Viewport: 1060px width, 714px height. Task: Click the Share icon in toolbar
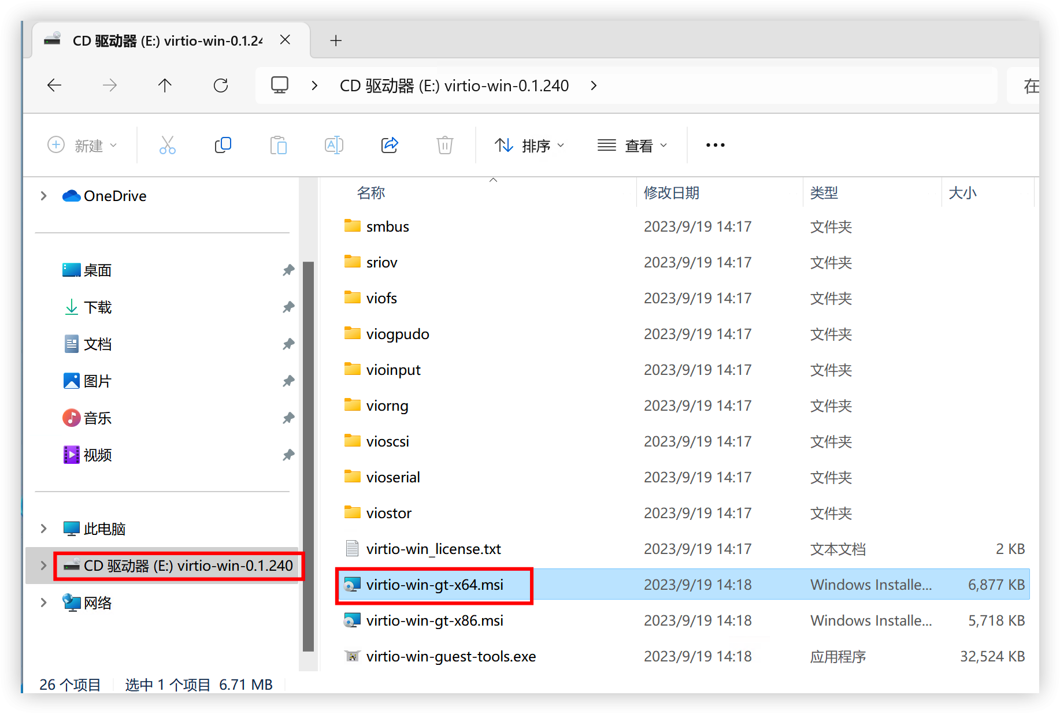390,145
